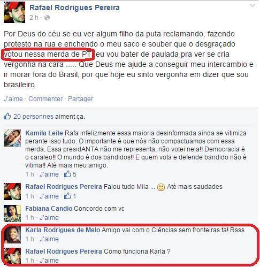Click thumbs-up count on Kamila's comment
The height and width of the screenshot is (267, 260).
pos(70,174)
